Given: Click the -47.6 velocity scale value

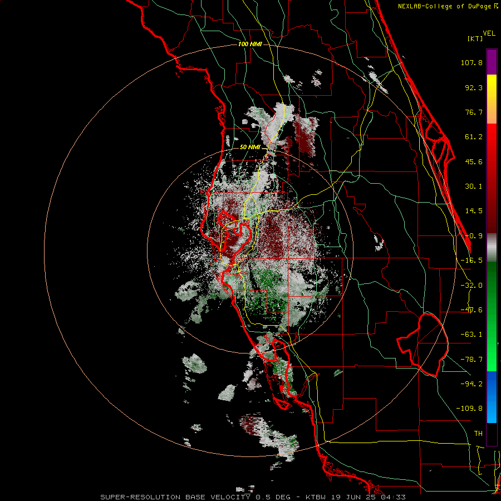Looking at the screenshot, I should click(x=471, y=310).
